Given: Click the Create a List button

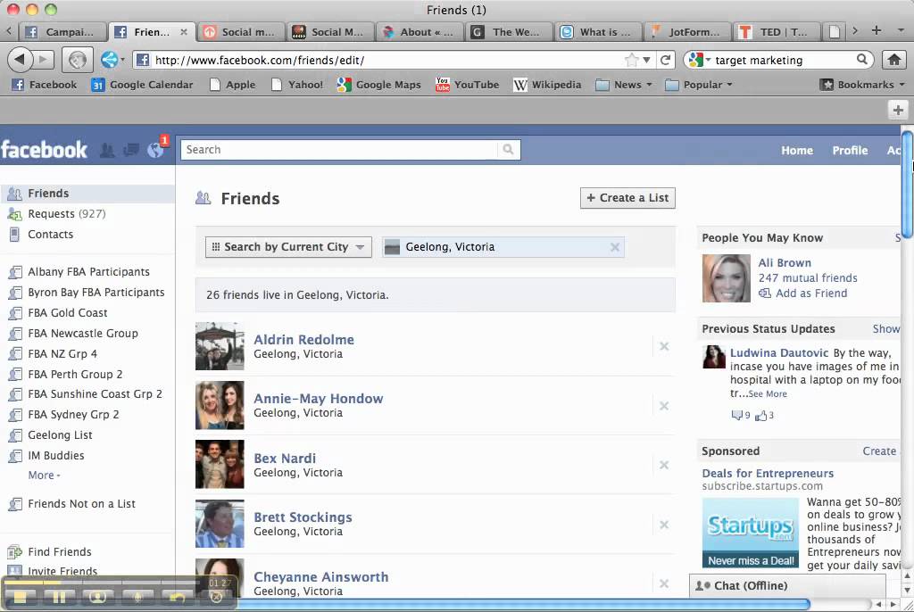Looking at the screenshot, I should click(x=627, y=197).
